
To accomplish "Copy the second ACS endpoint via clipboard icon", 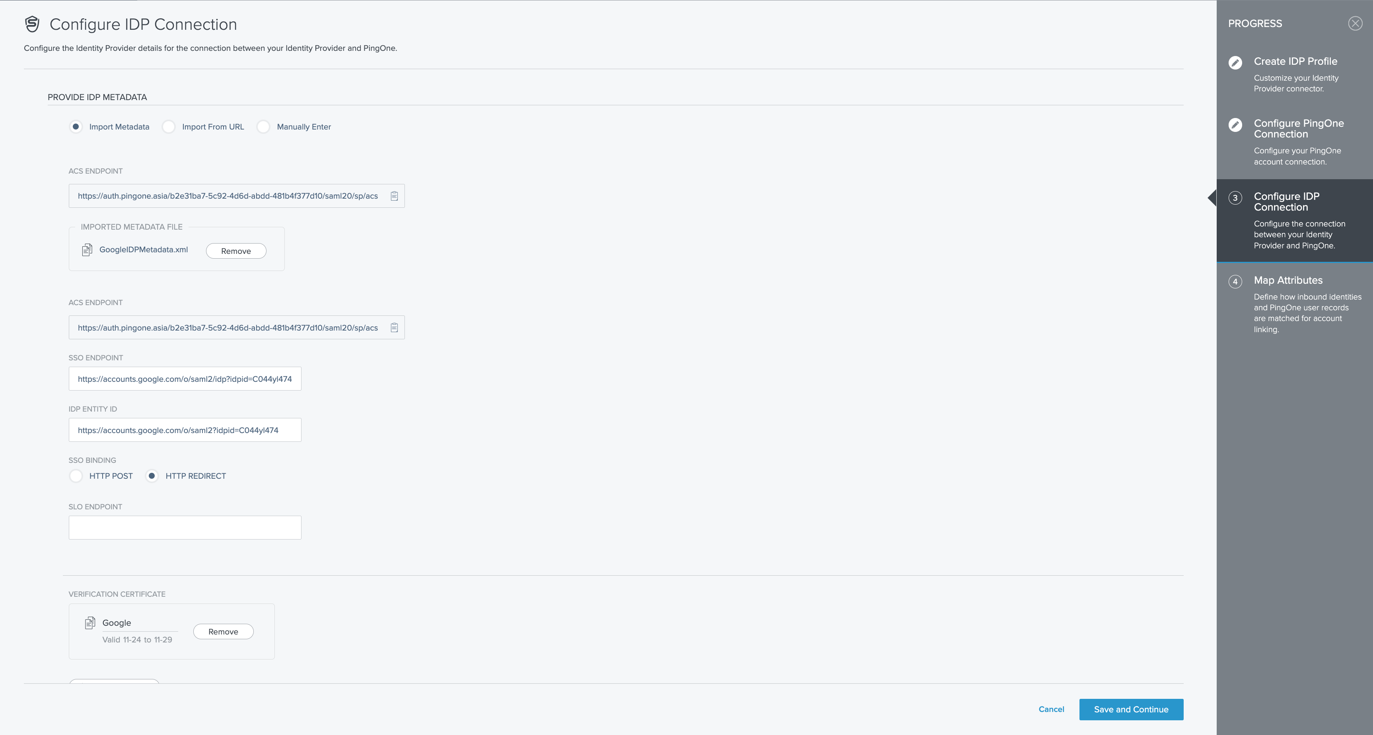I will click(394, 327).
